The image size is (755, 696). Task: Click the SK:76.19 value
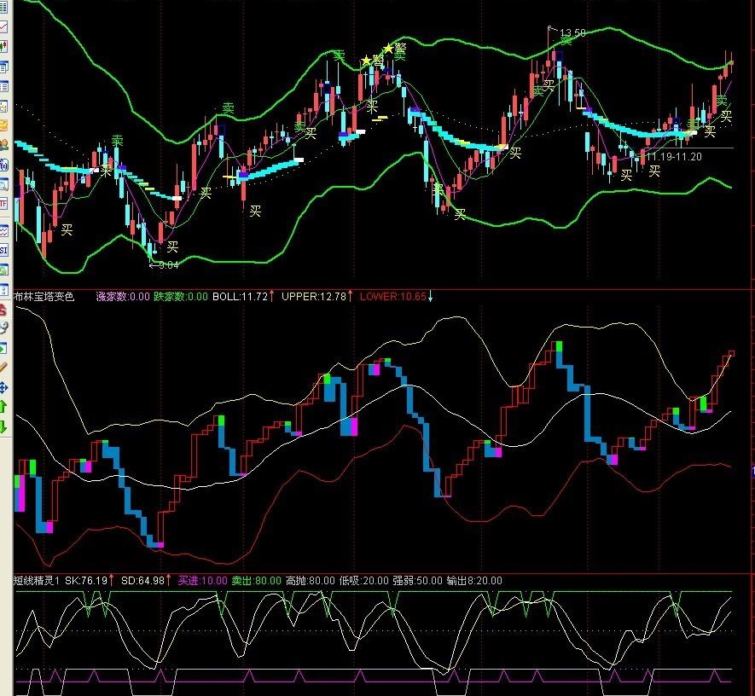click(x=86, y=581)
